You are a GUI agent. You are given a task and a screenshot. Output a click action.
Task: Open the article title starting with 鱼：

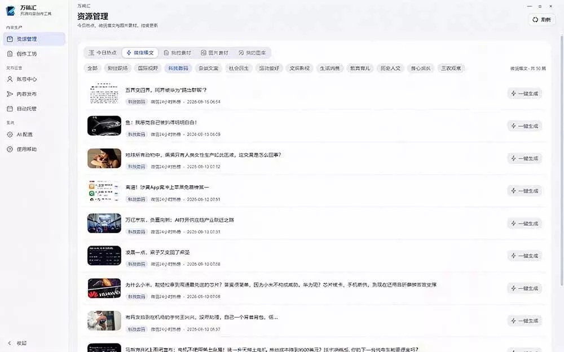tap(161, 122)
